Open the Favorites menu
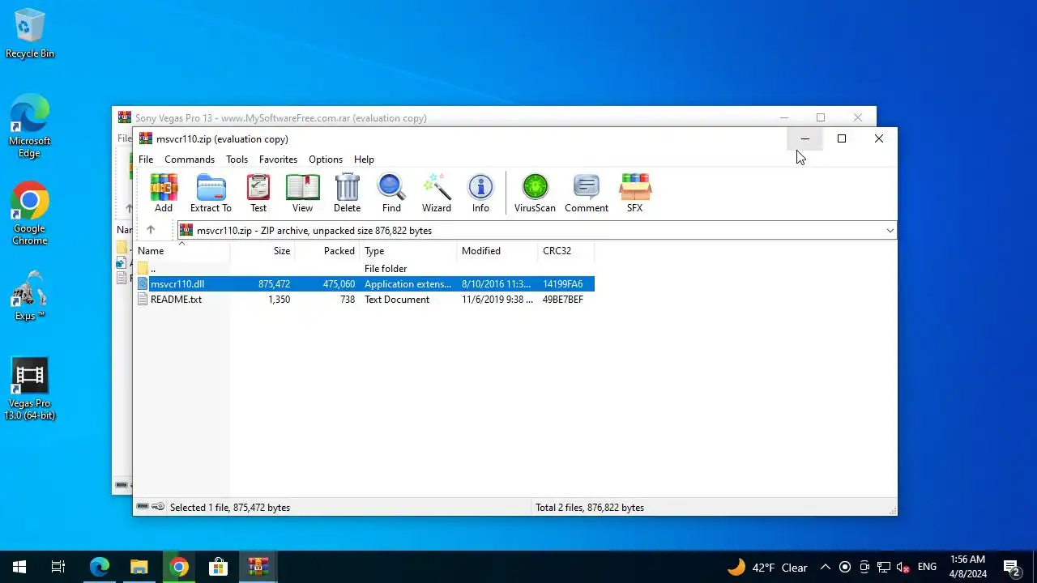 point(278,160)
